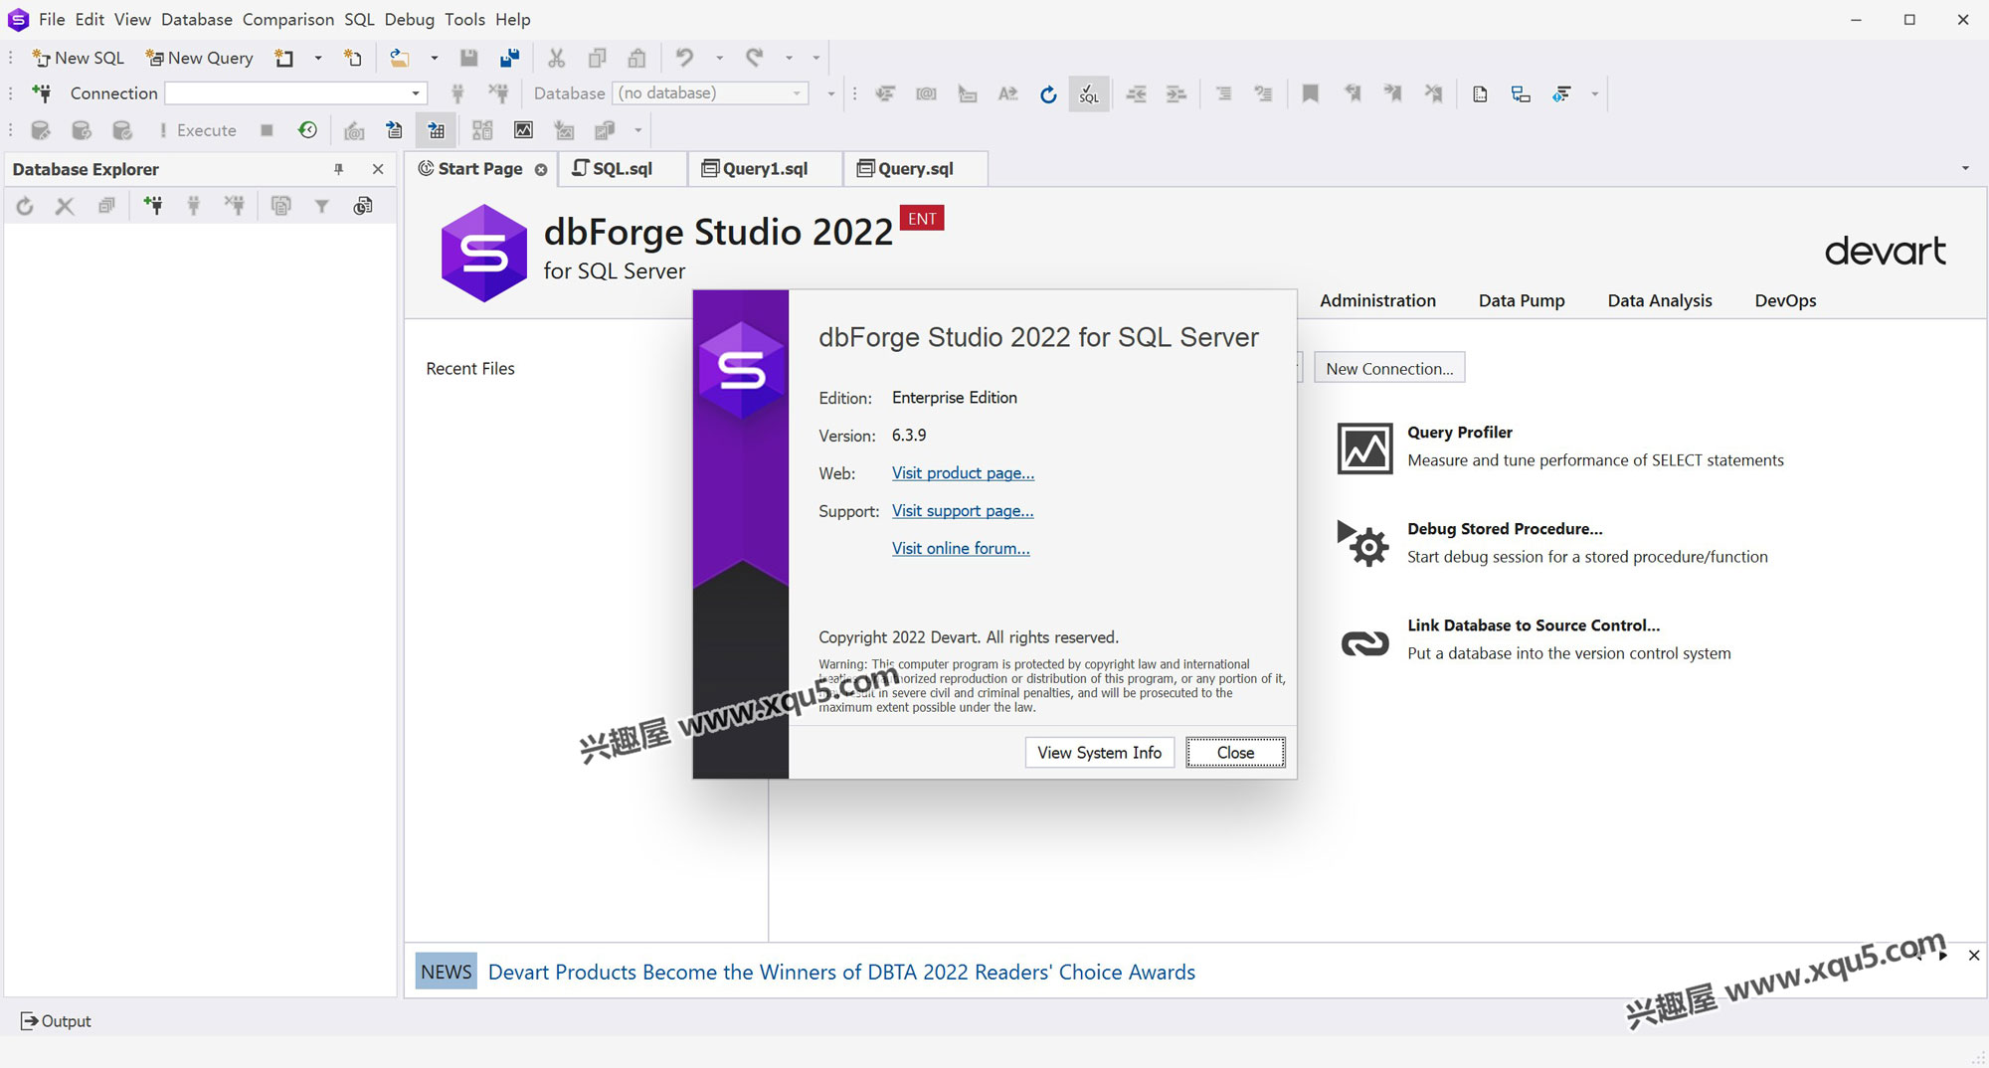Click the Toggle Bookmark icon
Viewport: 1989px width, 1068px height.
pos(1311,94)
